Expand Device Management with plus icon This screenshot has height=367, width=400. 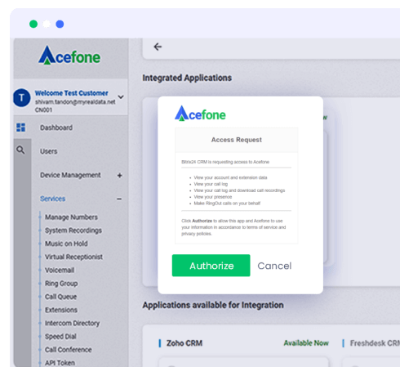click(x=119, y=175)
